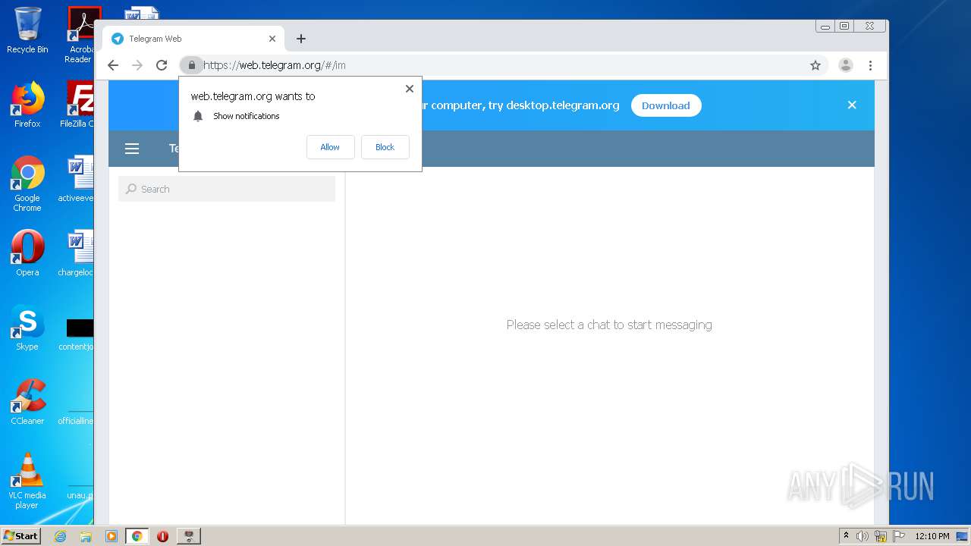
Task: Select the address bar URL
Action: coord(275,65)
